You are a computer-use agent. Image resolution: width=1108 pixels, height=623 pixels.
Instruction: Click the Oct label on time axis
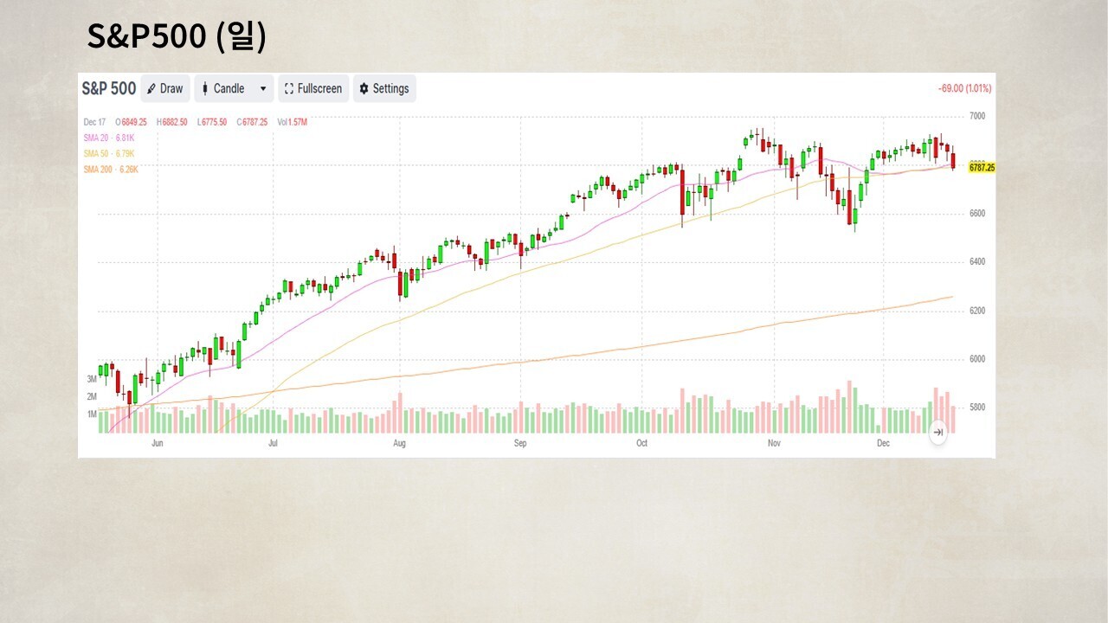641,444
